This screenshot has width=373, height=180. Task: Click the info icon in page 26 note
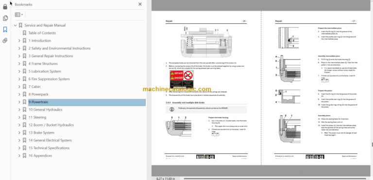point(171,109)
